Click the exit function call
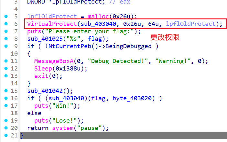The width and height of the screenshot is (227, 142). pyautogui.click(x=41, y=76)
